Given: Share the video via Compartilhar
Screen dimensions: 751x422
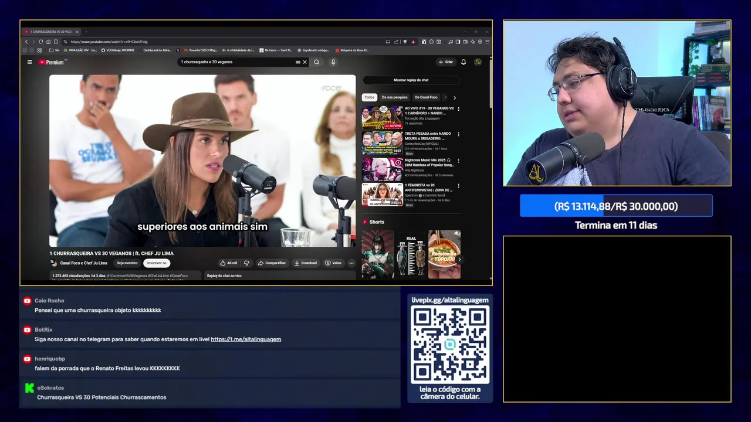Looking at the screenshot, I should tap(272, 263).
